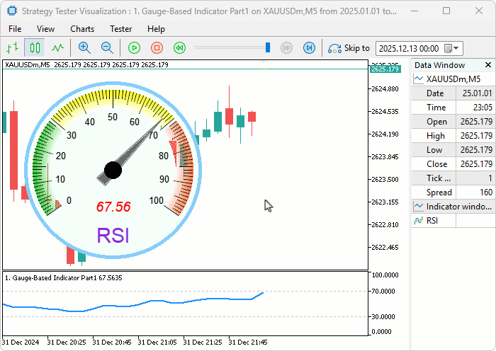496x351 pixels.
Task: Click the Date value 25.01.01
Action: coord(477,93)
